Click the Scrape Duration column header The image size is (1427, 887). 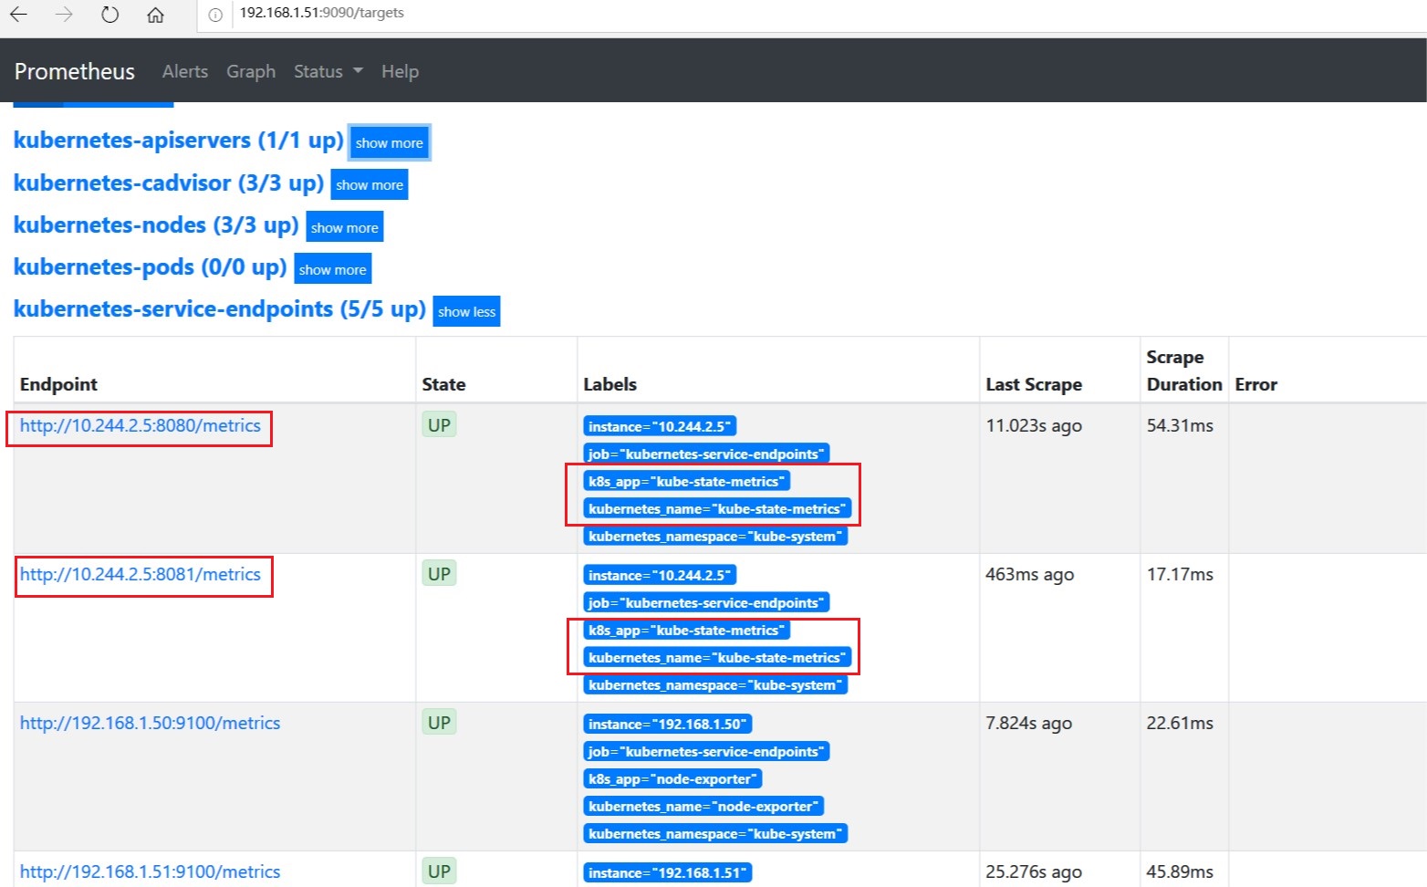pyautogui.click(x=1184, y=370)
